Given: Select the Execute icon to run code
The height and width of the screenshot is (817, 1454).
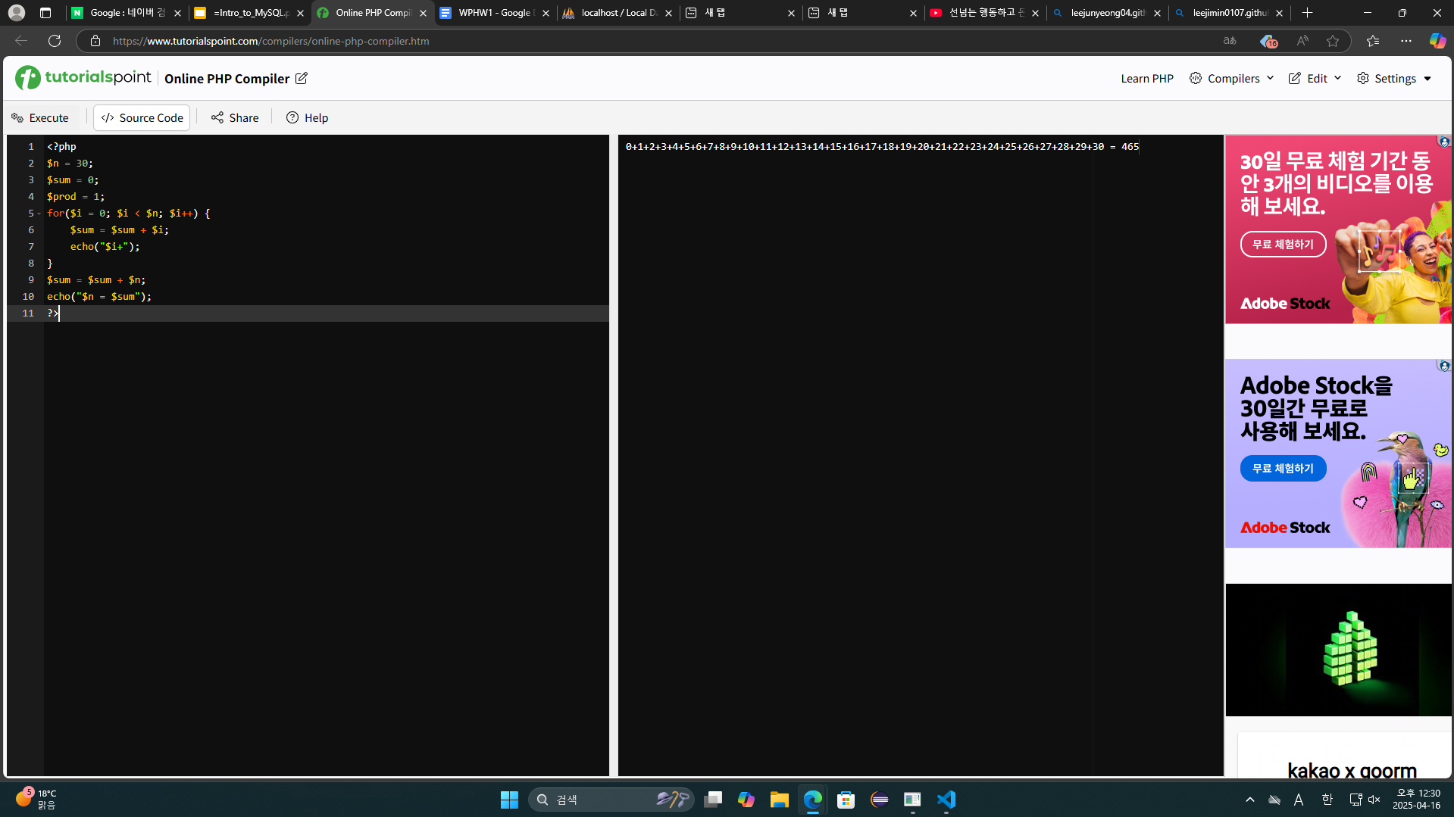Looking at the screenshot, I should 17,117.
